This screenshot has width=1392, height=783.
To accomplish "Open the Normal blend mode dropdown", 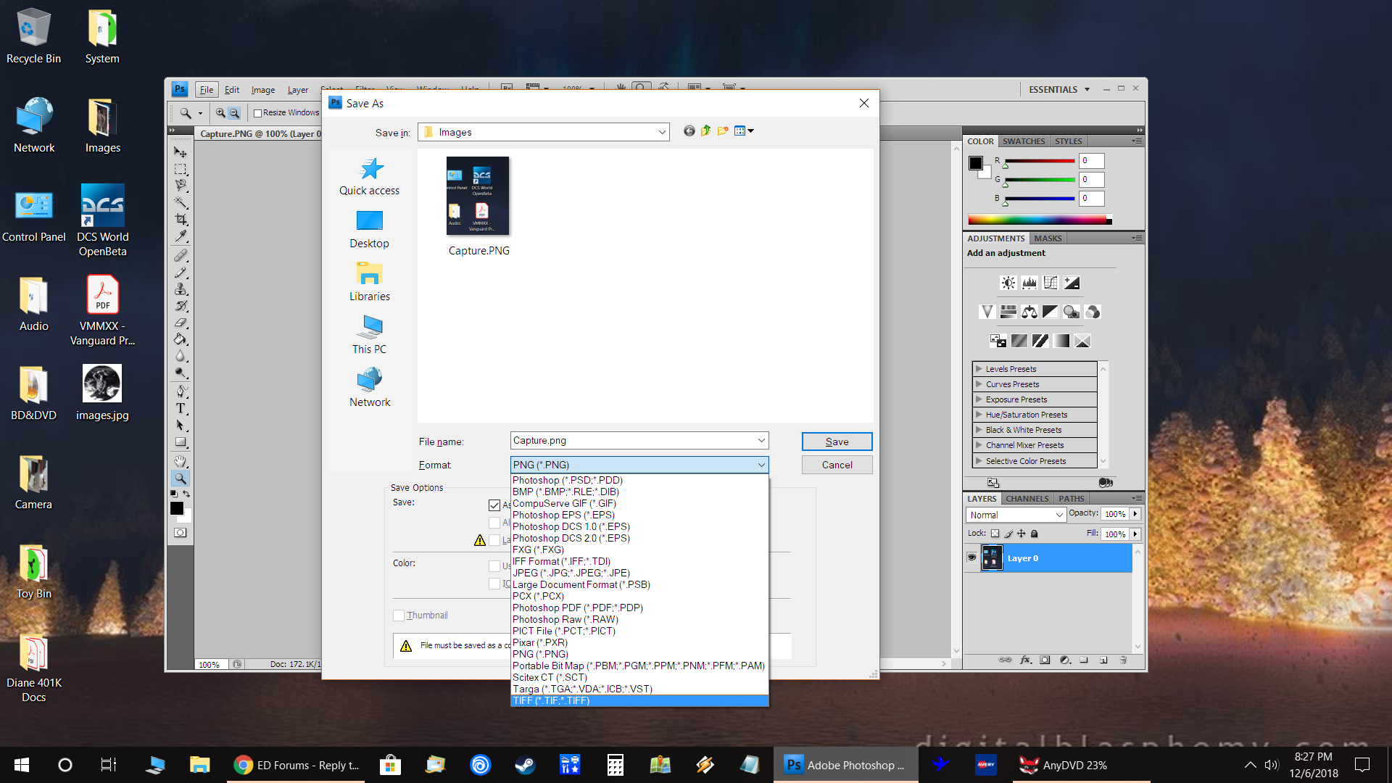I will [1015, 515].
